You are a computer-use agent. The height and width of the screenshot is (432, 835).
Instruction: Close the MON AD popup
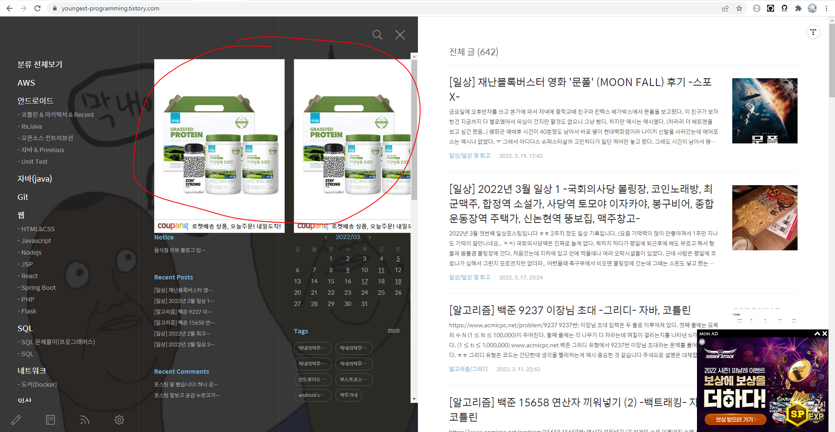coord(825,334)
